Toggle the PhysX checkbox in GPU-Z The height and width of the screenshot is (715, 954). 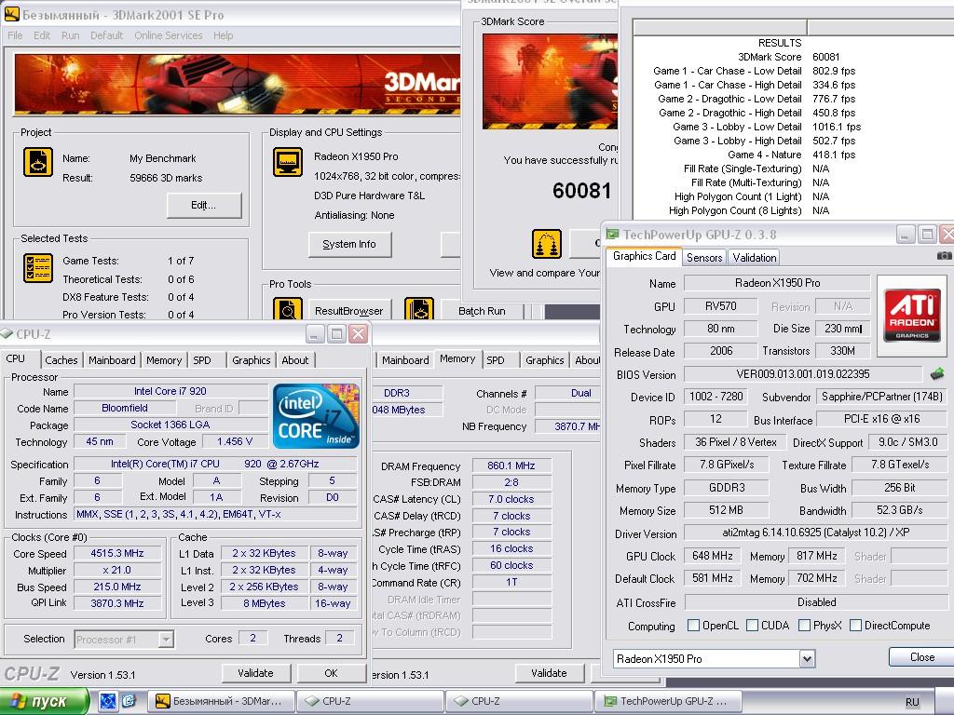(x=804, y=625)
